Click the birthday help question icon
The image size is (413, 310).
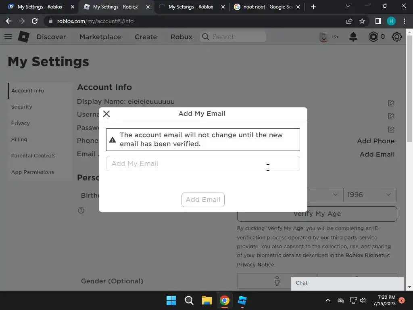click(x=81, y=210)
